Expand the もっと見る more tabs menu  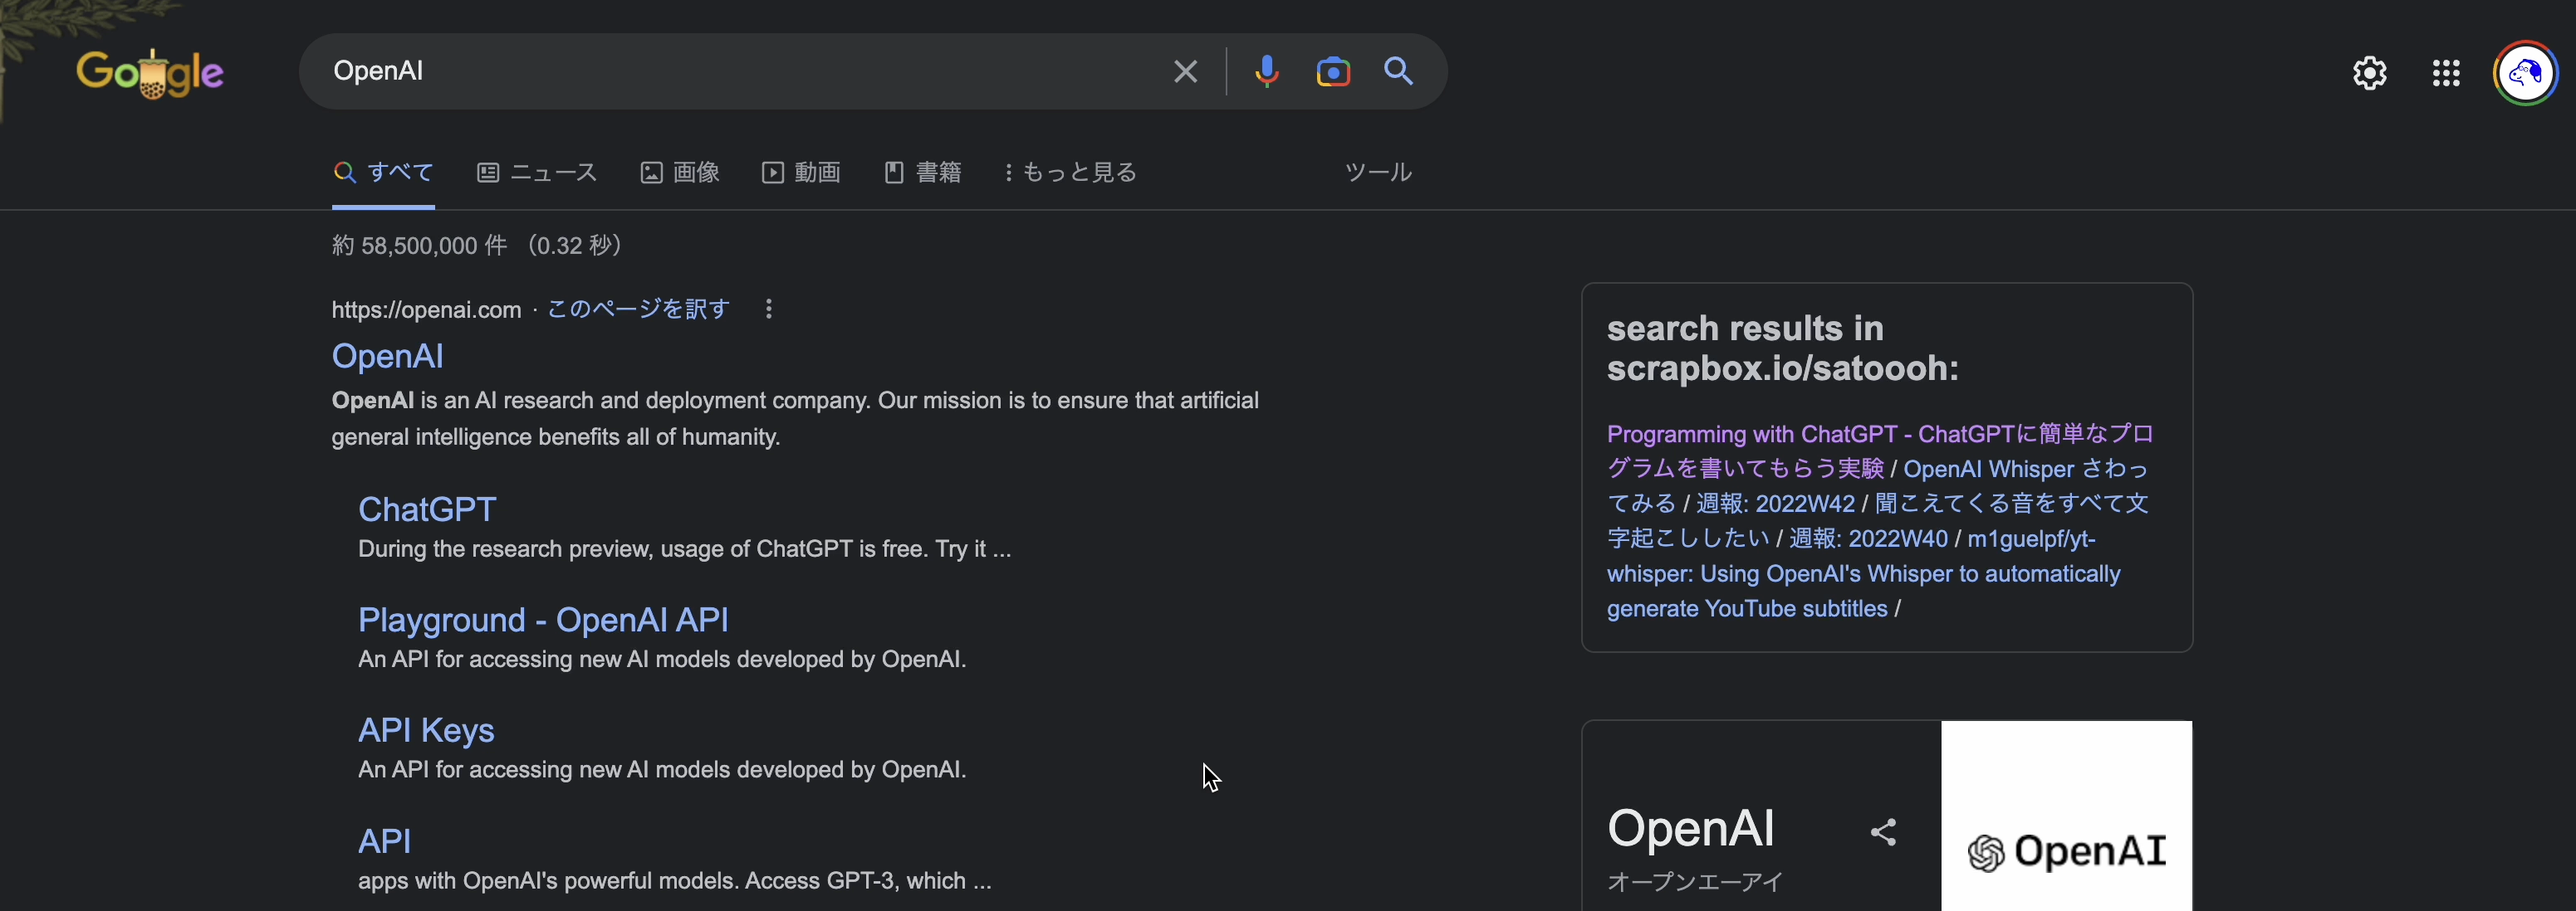[x=1071, y=173]
